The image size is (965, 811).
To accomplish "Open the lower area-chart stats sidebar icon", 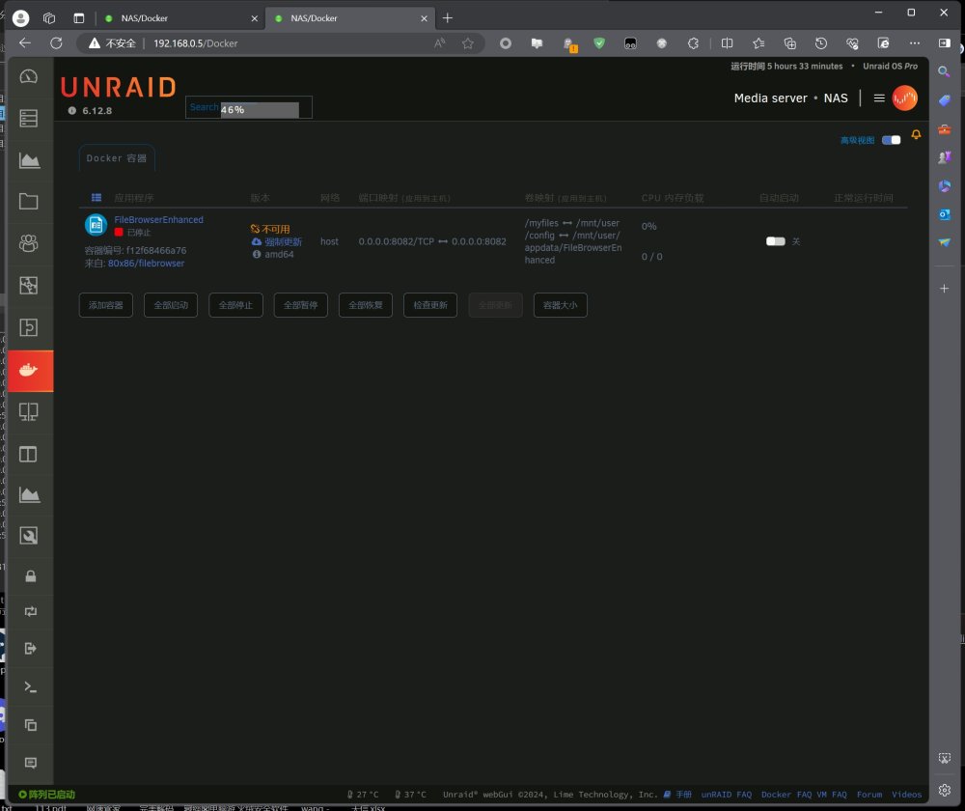I will pos(29,494).
